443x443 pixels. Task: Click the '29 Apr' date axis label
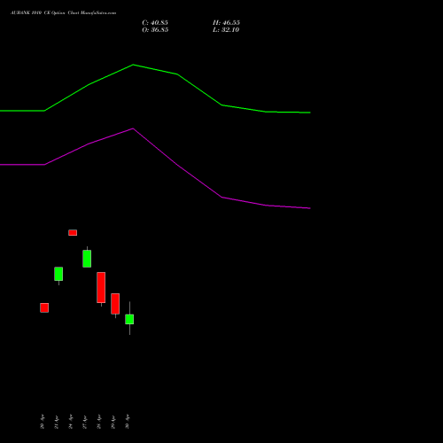(113, 422)
